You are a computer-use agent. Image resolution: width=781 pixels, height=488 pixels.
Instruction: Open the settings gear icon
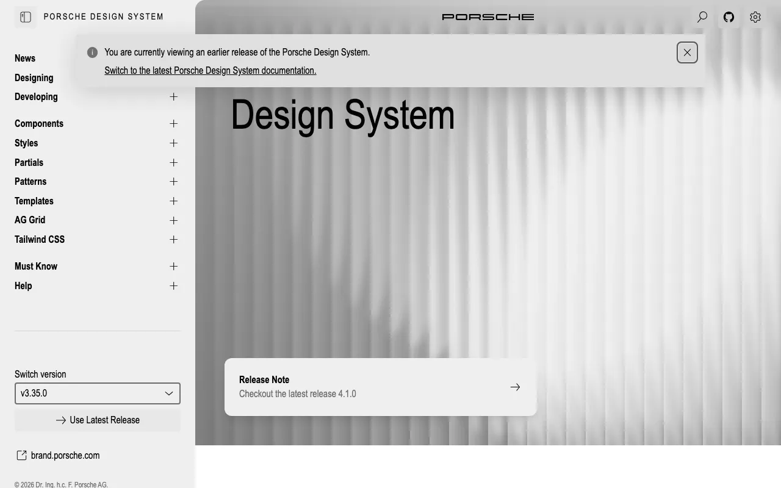coord(755,17)
